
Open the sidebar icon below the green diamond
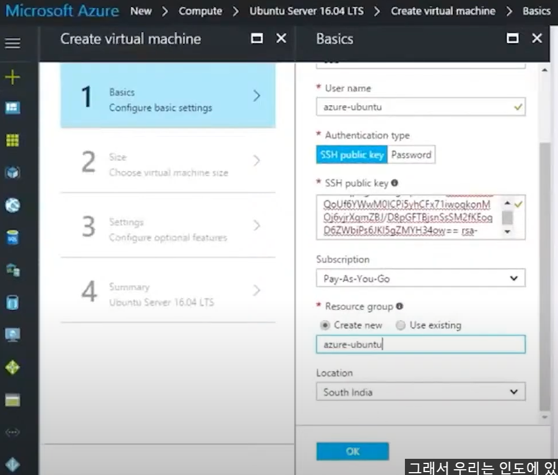[13, 400]
